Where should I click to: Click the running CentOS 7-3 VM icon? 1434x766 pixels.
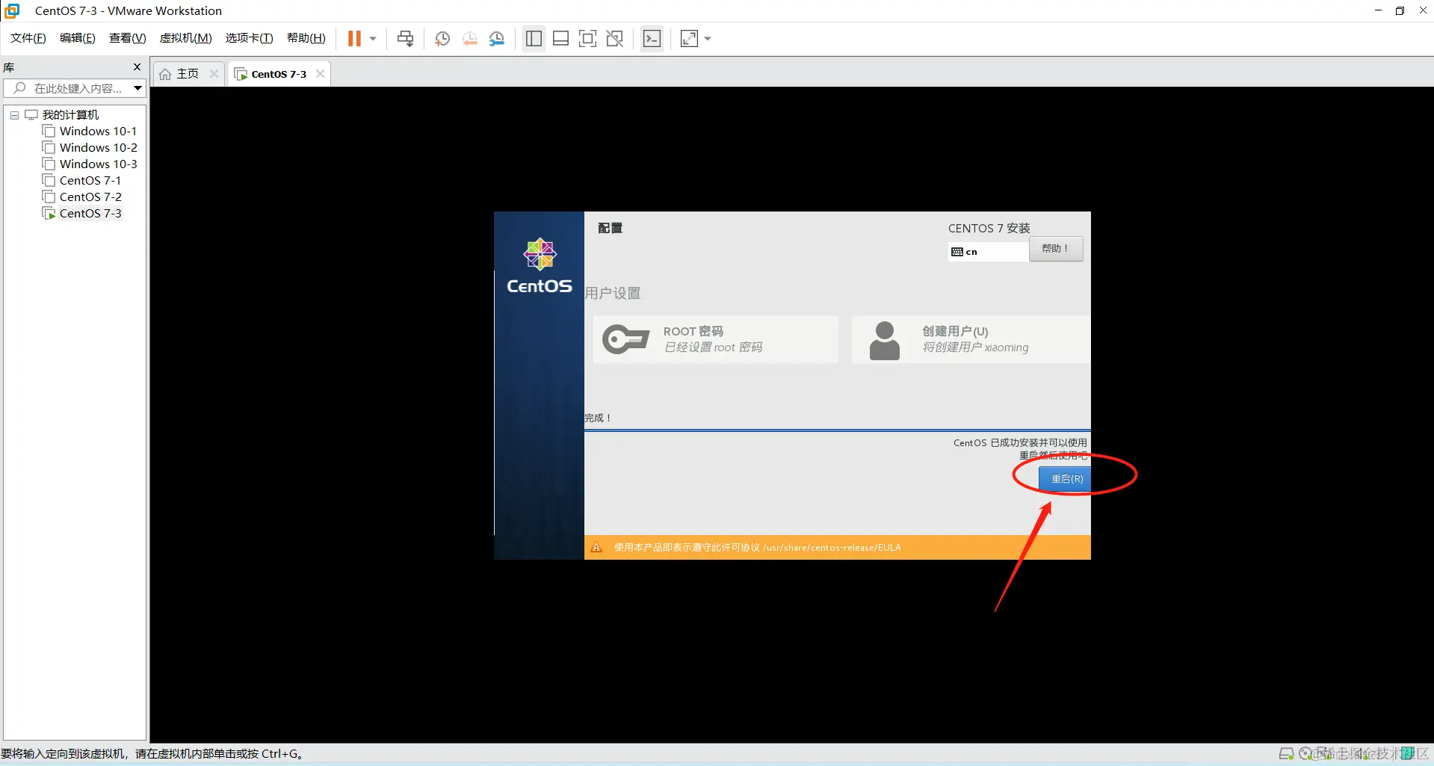coord(49,214)
